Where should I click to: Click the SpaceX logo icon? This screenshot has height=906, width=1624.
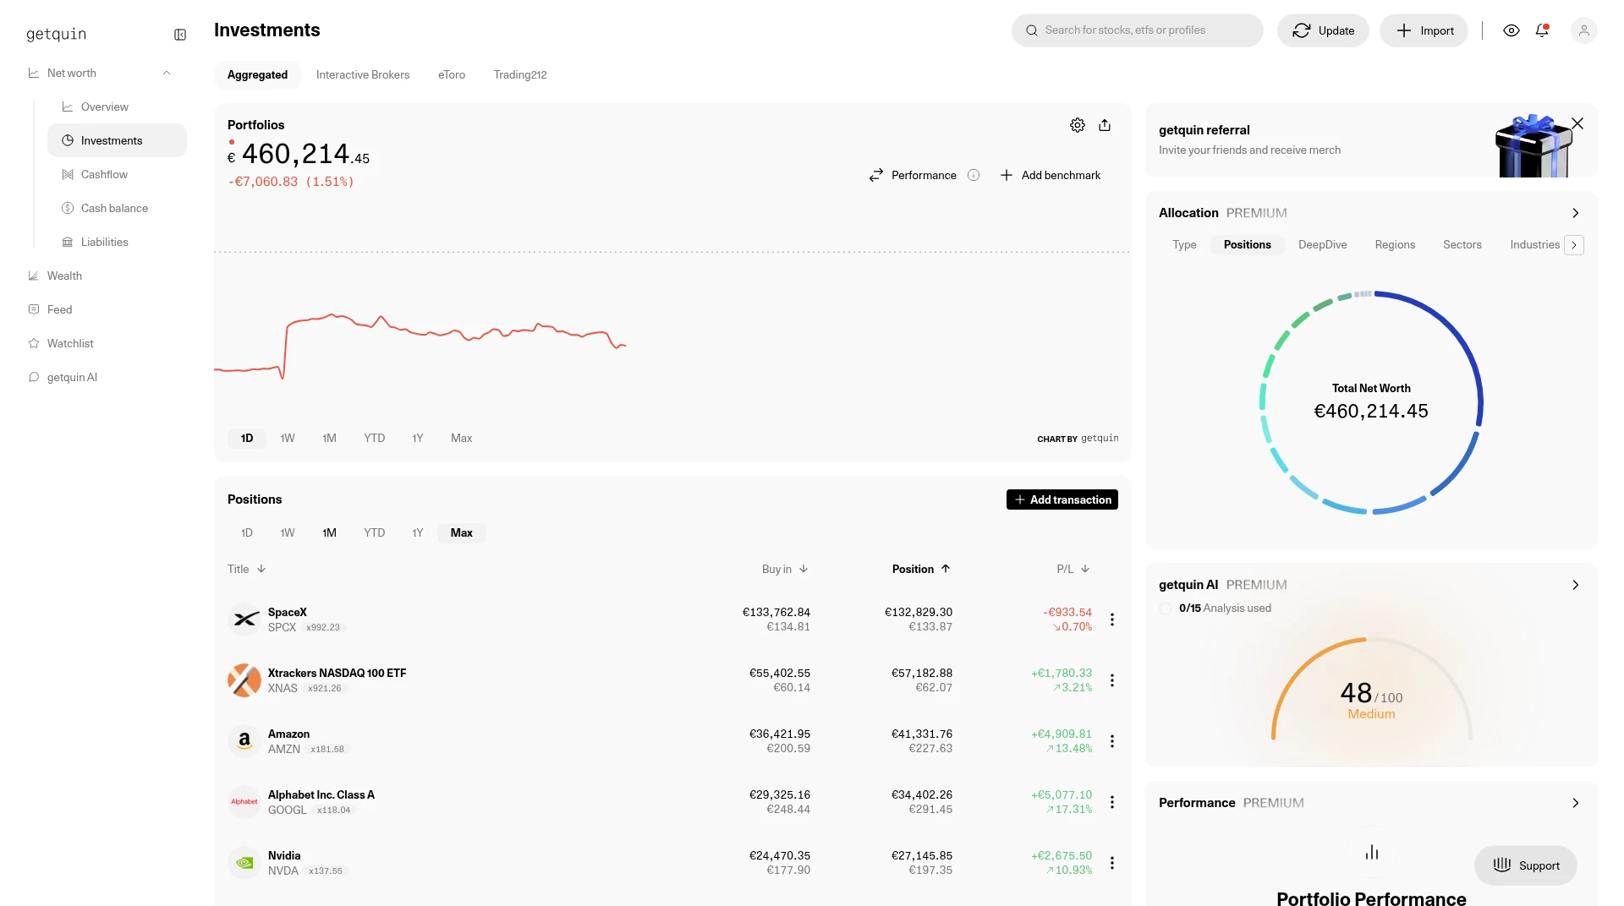(x=244, y=619)
